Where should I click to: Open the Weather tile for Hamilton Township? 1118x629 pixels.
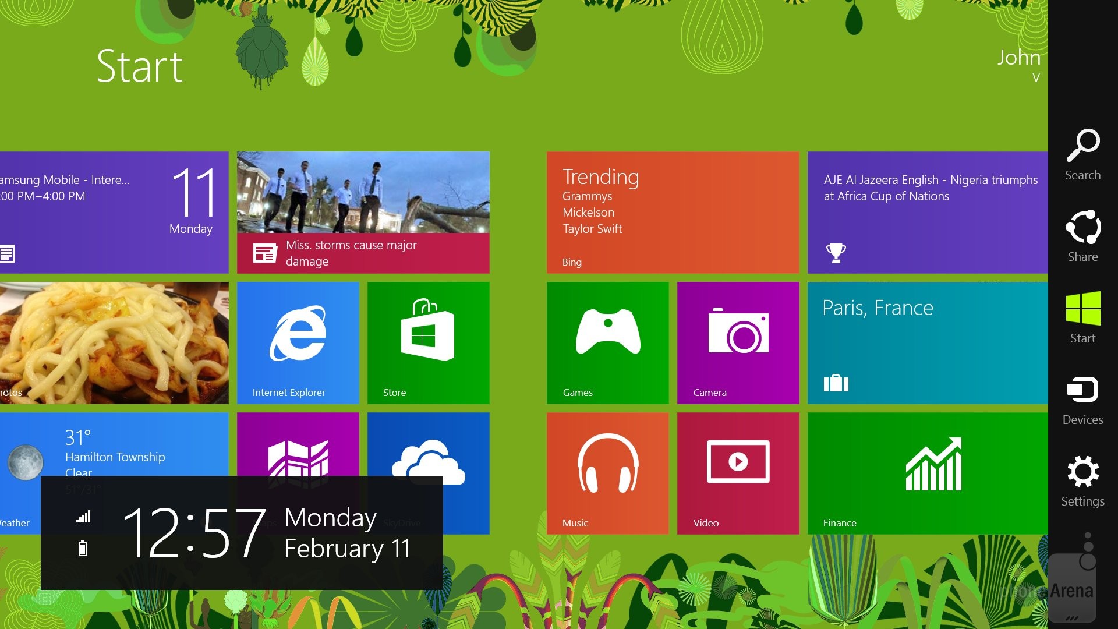pos(114,444)
